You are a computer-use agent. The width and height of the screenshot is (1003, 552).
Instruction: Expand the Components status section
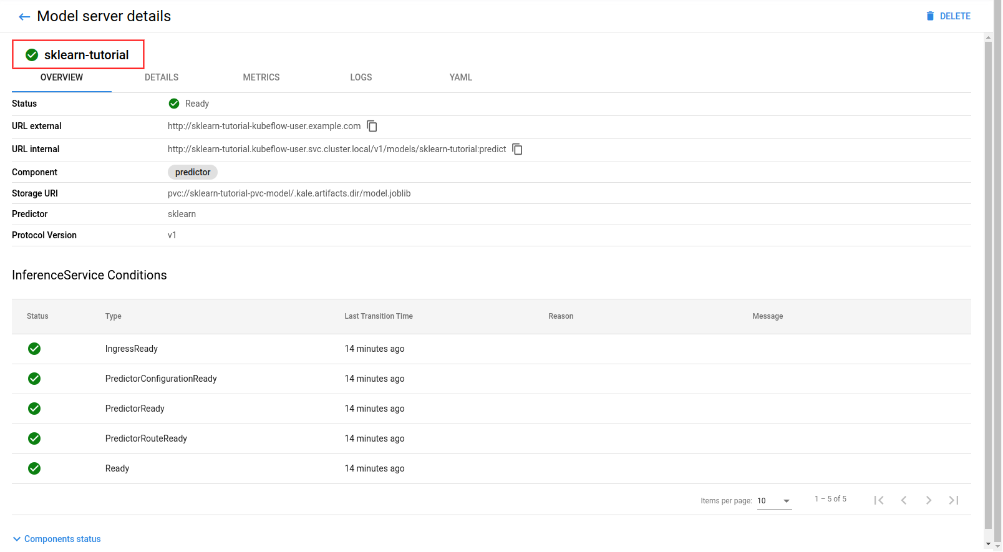[57, 539]
